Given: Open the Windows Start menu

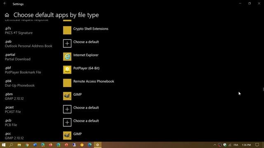Looking at the screenshot, I should tap(4, 145).
